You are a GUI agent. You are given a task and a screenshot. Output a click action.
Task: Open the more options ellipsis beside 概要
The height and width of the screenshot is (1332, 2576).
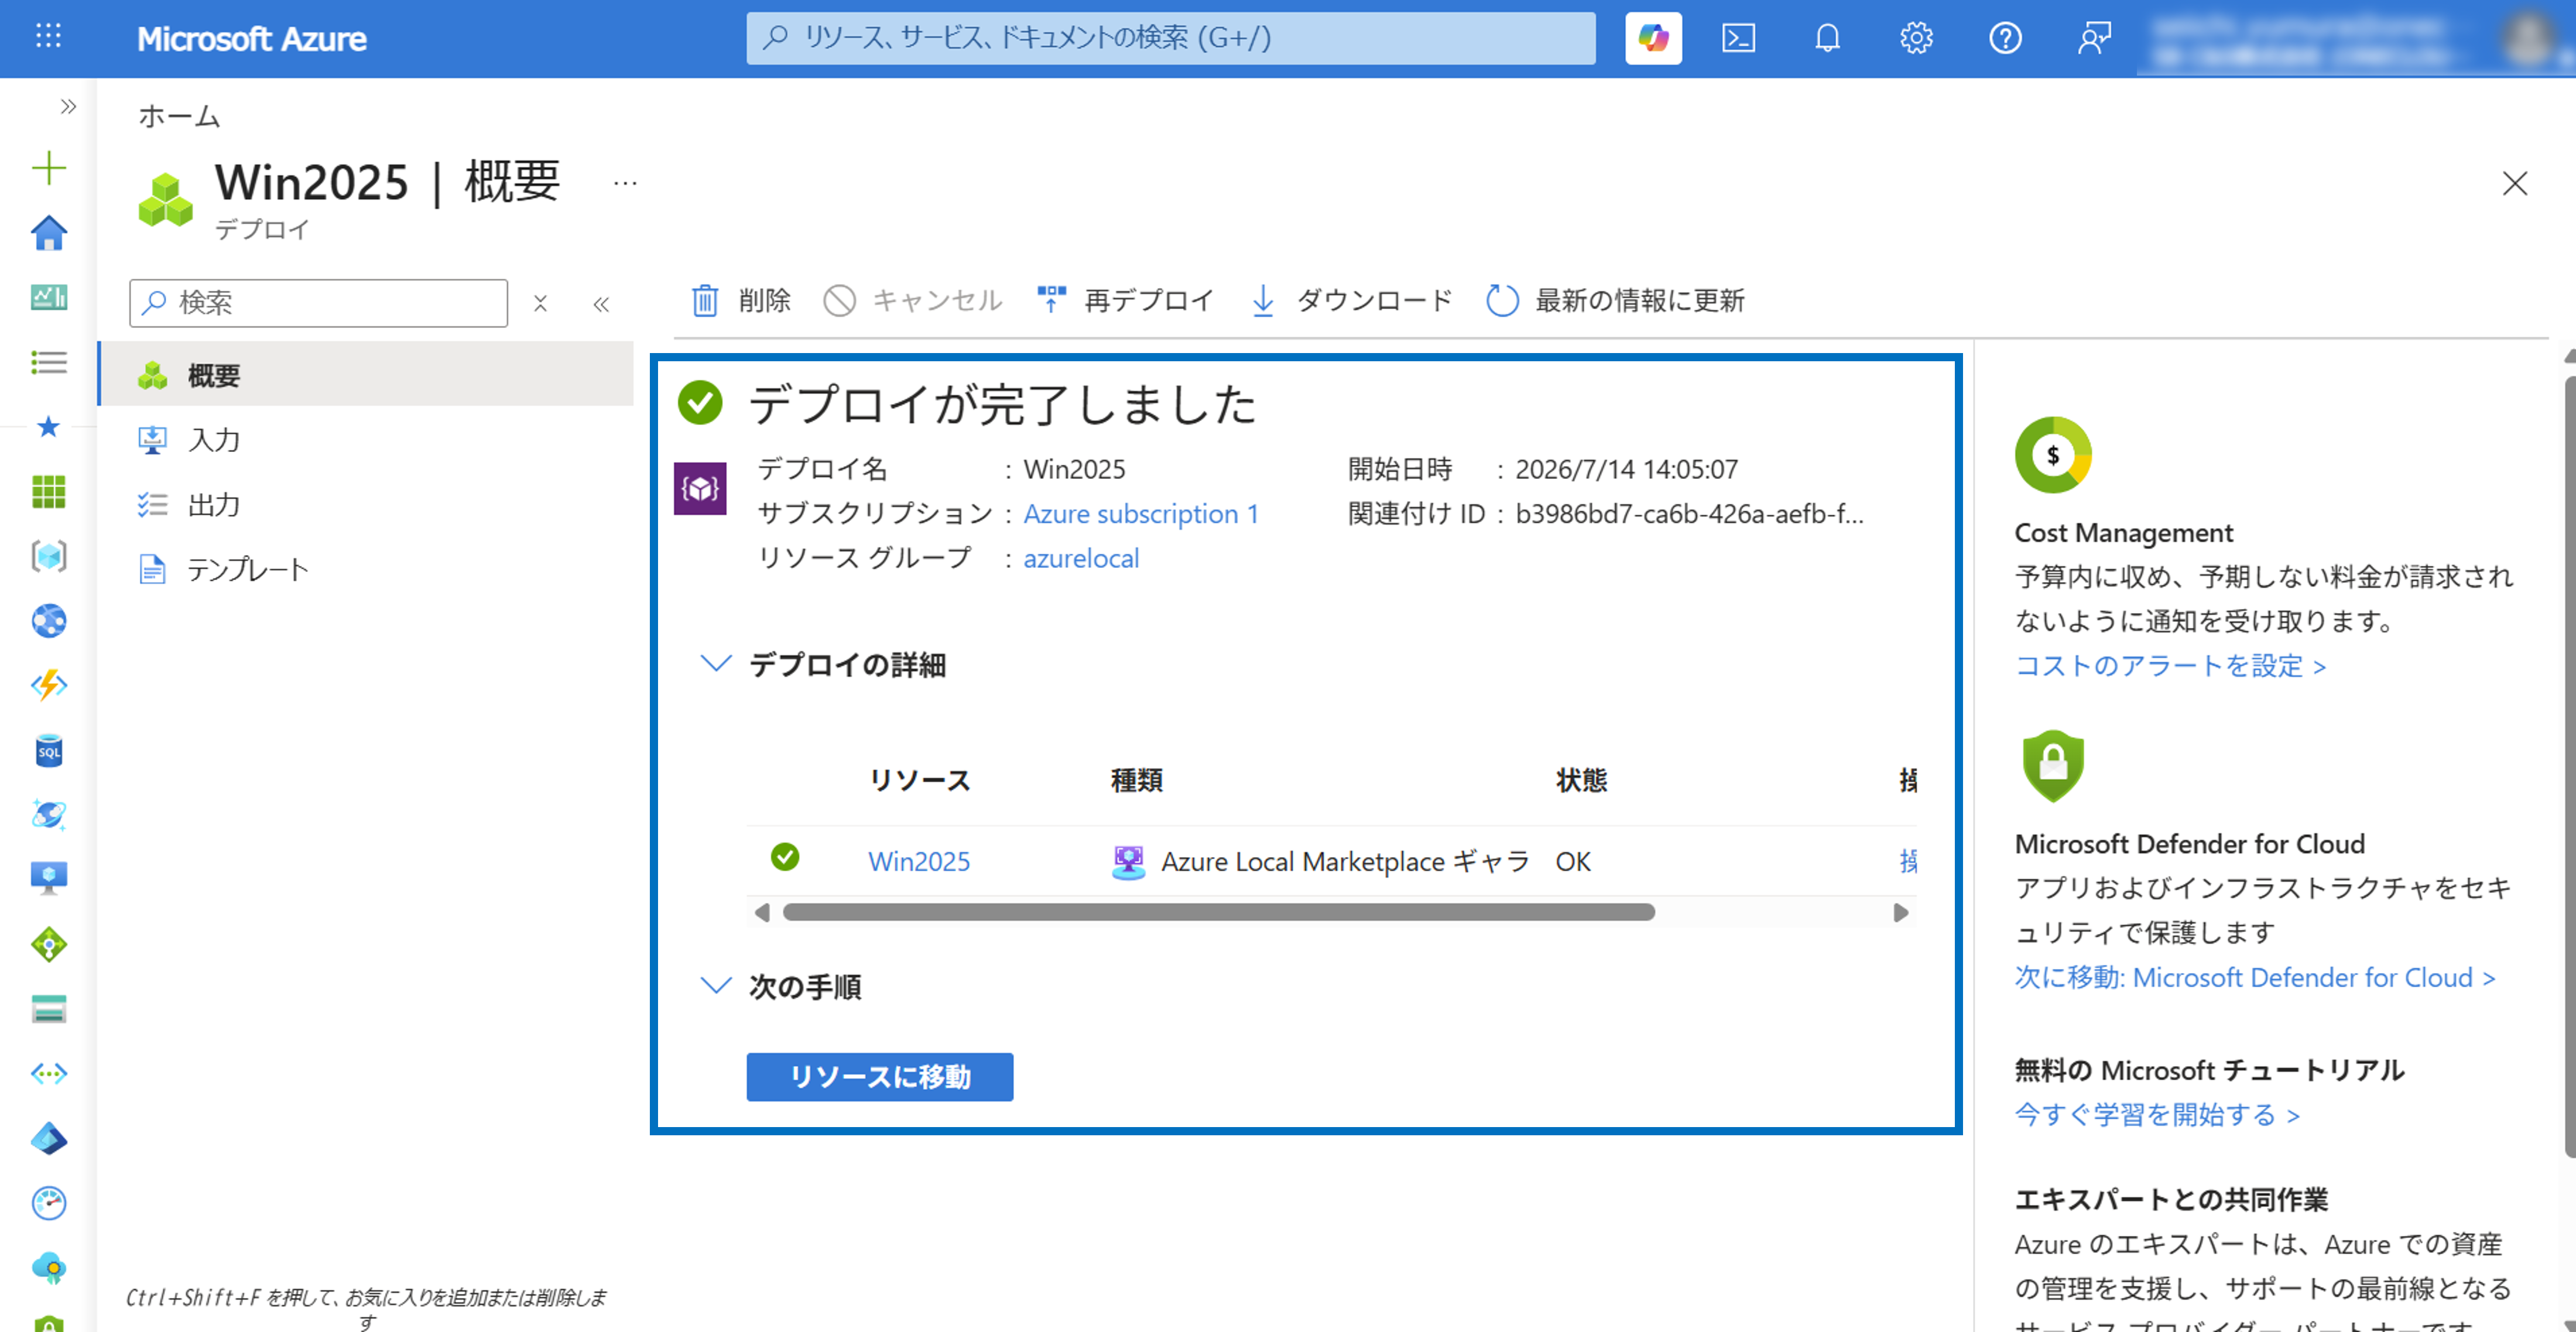[x=625, y=183]
